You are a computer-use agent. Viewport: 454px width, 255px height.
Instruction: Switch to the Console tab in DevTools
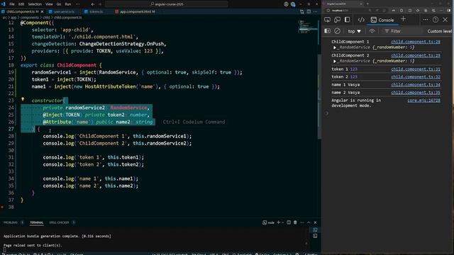[382, 20]
